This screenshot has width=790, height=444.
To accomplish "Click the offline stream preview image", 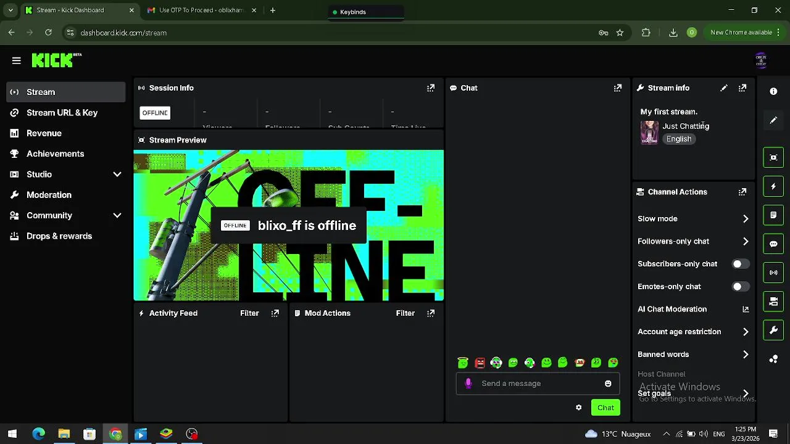I will click(x=288, y=225).
